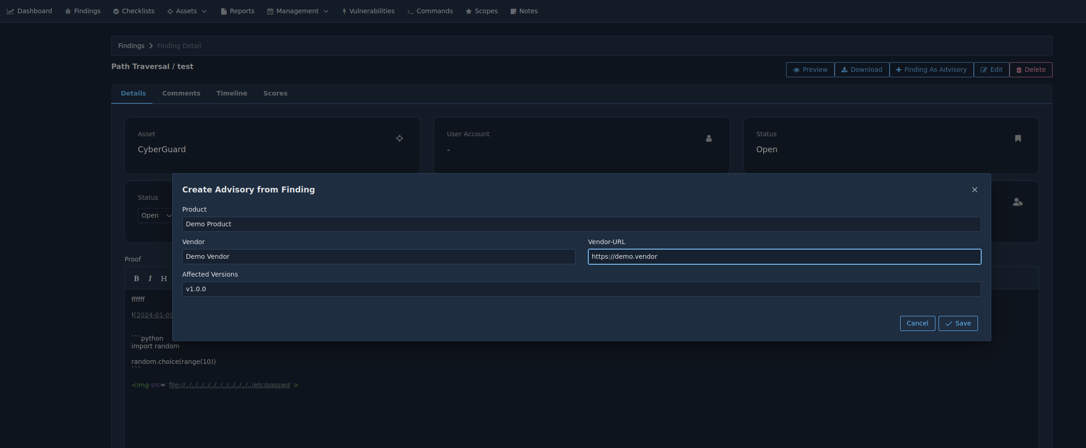
Task: Toggle italic in Proof editor
Action: pyautogui.click(x=150, y=278)
